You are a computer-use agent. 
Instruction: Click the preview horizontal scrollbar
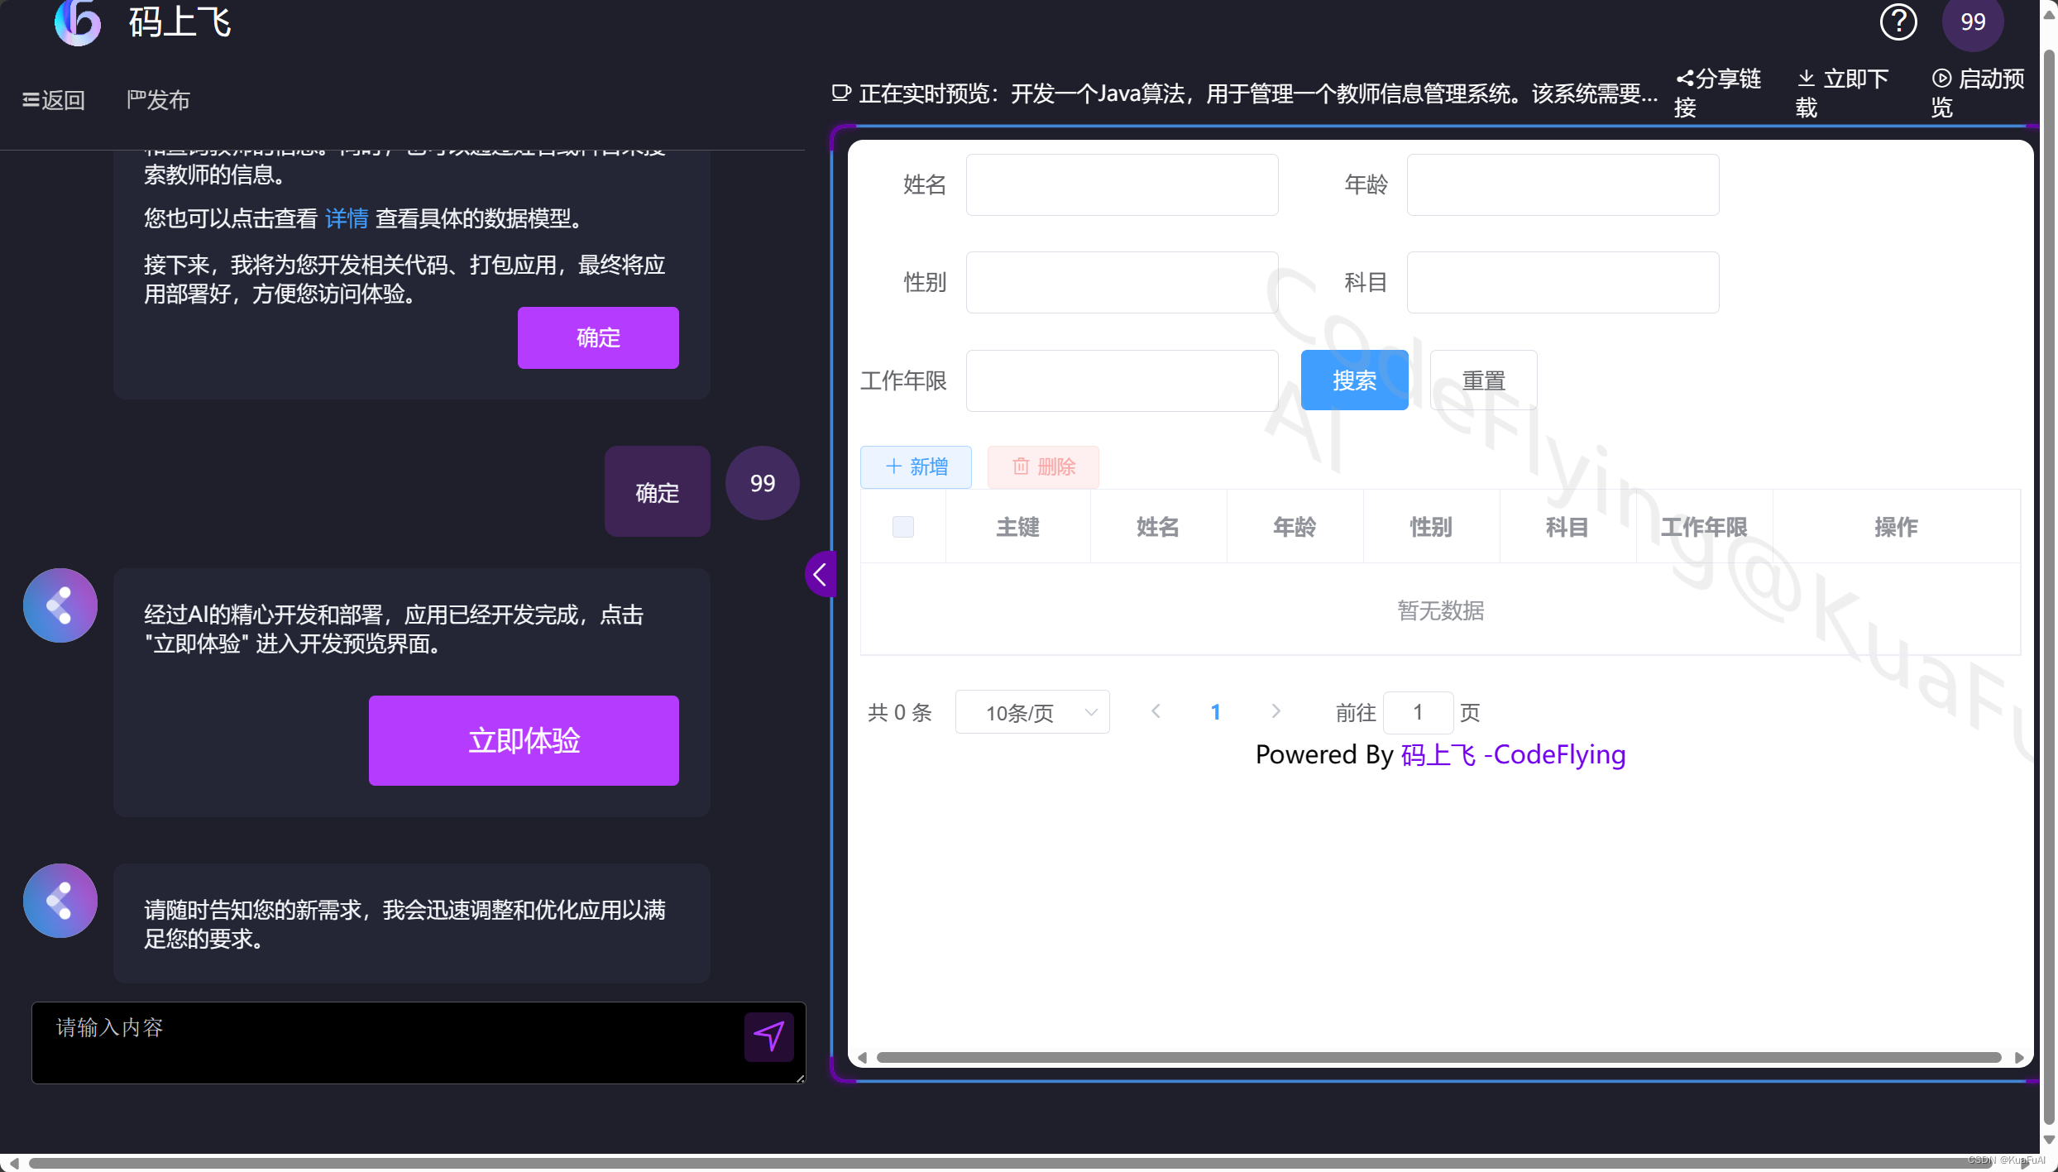(x=1438, y=1057)
